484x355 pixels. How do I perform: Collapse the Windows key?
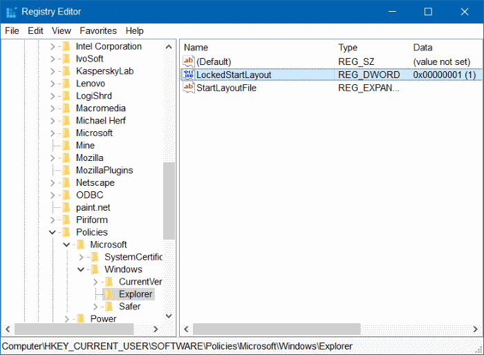point(81,269)
